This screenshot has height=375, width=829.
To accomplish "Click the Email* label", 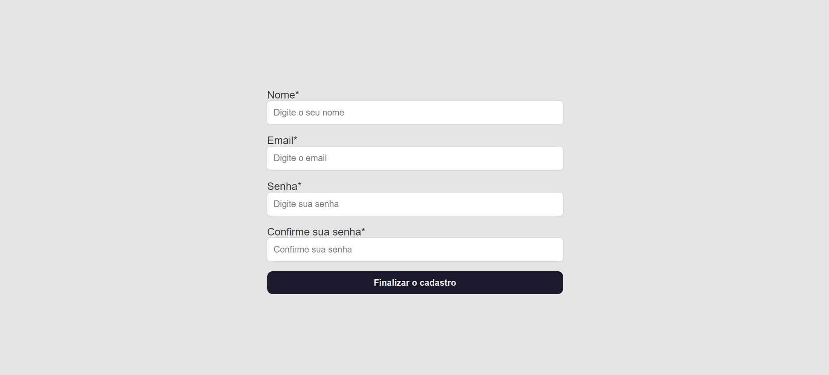I will (x=282, y=140).
